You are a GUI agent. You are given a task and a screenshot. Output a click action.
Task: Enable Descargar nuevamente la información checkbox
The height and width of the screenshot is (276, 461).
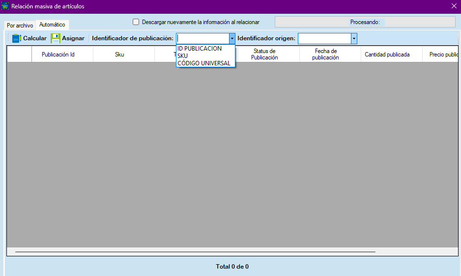(136, 22)
